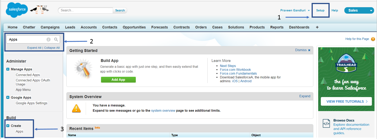
Task: Open the Praveen Gandluri user dropdown
Action: [x=295, y=10]
